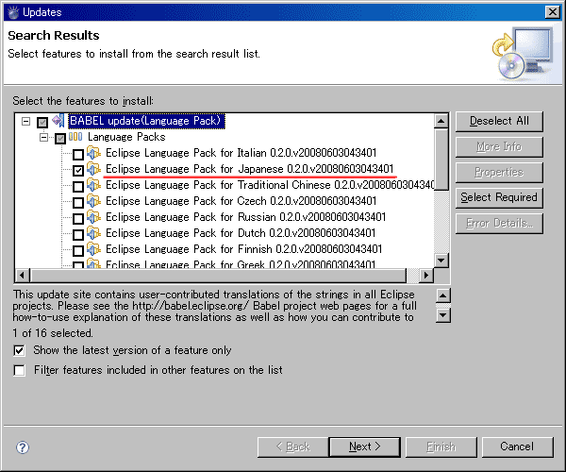Click the Japanese language pack feature icon

[x=93, y=169]
